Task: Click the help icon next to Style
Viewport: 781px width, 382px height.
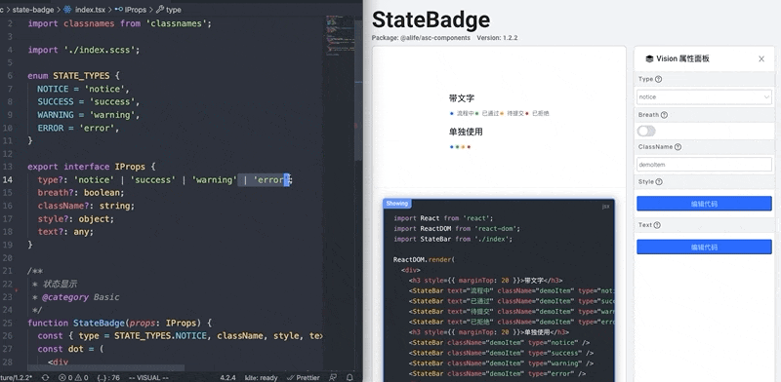Action: [659, 181]
